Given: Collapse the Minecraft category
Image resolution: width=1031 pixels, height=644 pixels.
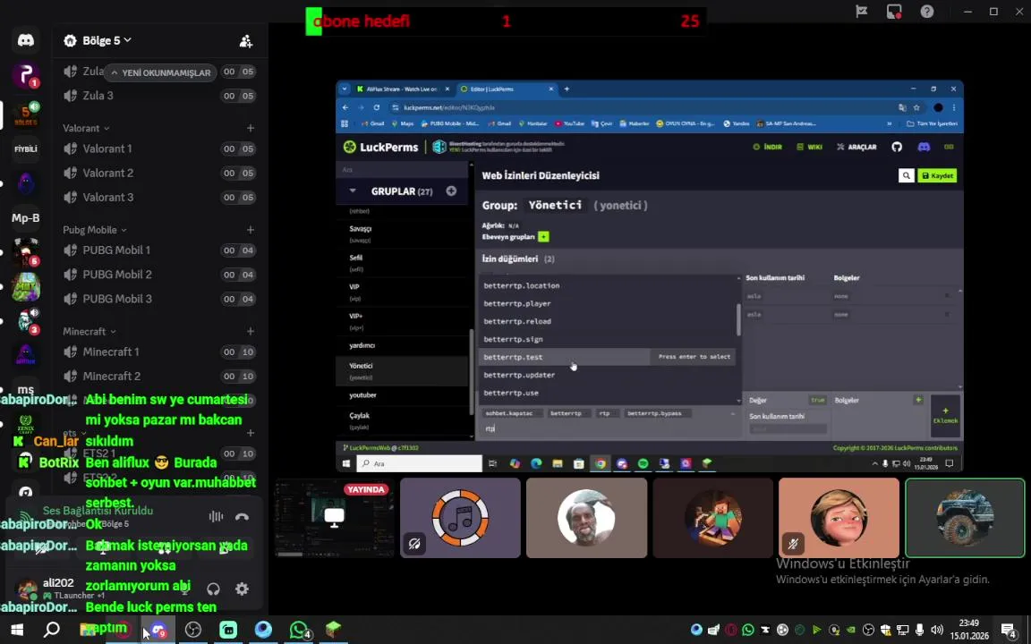Looking at the screenshot, I should 89,331.
